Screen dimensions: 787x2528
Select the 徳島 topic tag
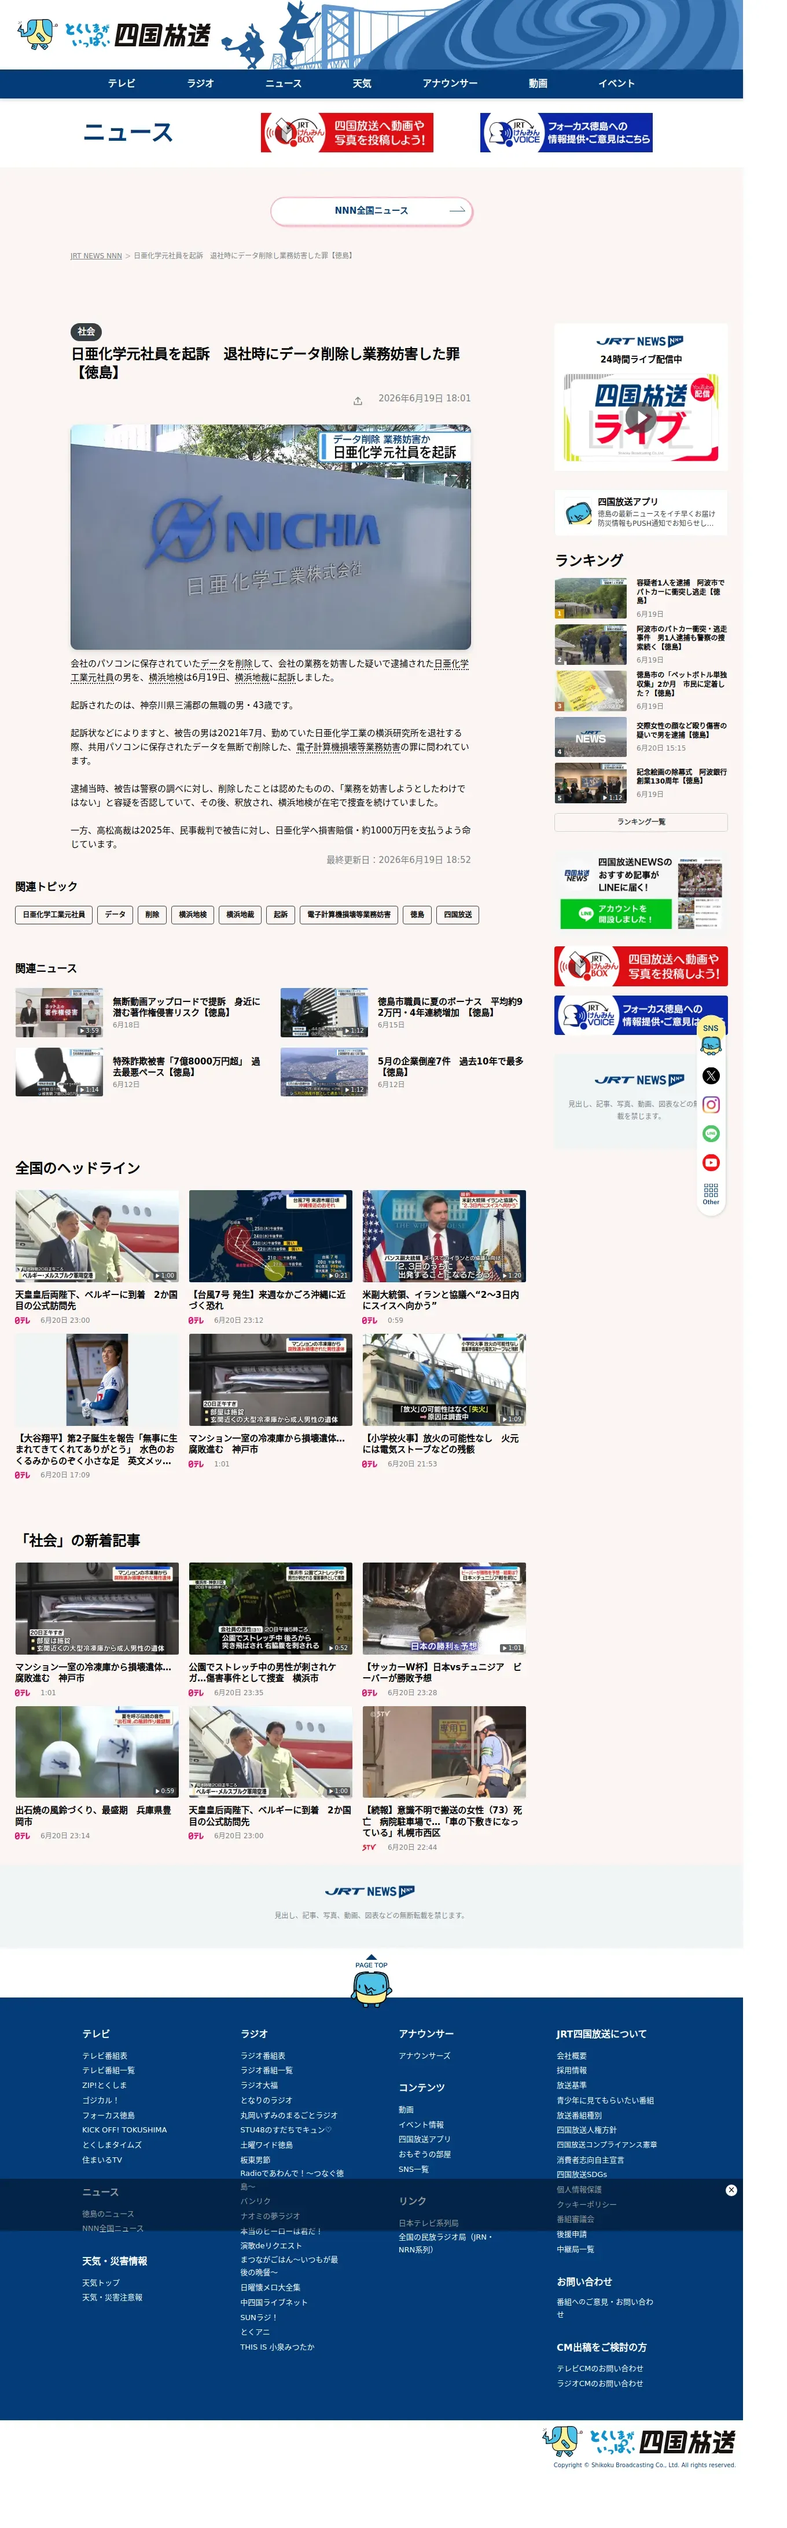pyautogui.click(x=417, y=914)
